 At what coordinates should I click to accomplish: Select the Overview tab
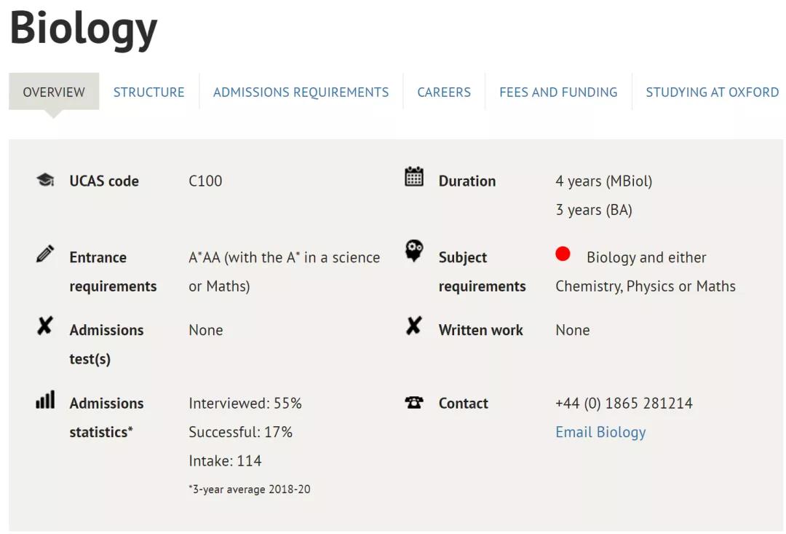pyautogui.click(x=54, y=92)
